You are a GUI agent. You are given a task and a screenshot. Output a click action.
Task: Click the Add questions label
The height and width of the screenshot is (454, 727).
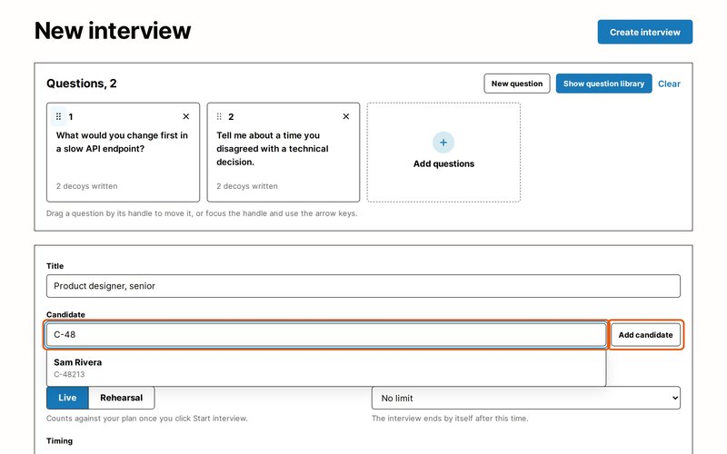pyautogui.click(x=443, y=163)
